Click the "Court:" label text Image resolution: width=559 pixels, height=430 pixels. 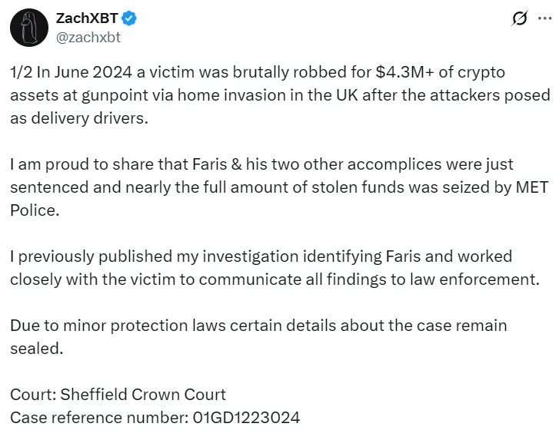point(31,395)
